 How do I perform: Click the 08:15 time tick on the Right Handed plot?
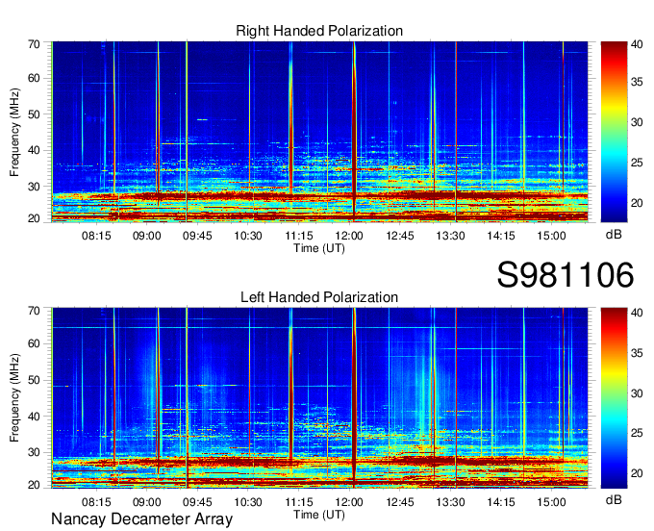coord(96,236)
